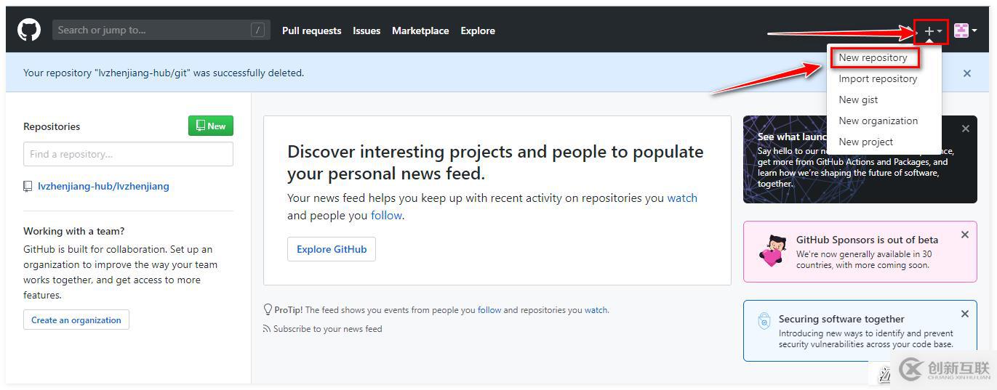Click the GitHub Octocat logo
The image size is (997, 390).
coord(29,30)
